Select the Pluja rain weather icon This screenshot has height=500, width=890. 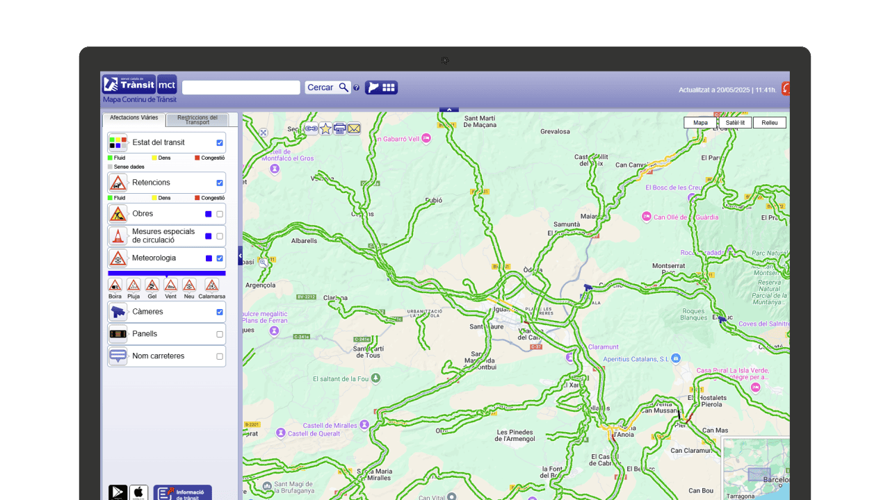pos(133,285)
